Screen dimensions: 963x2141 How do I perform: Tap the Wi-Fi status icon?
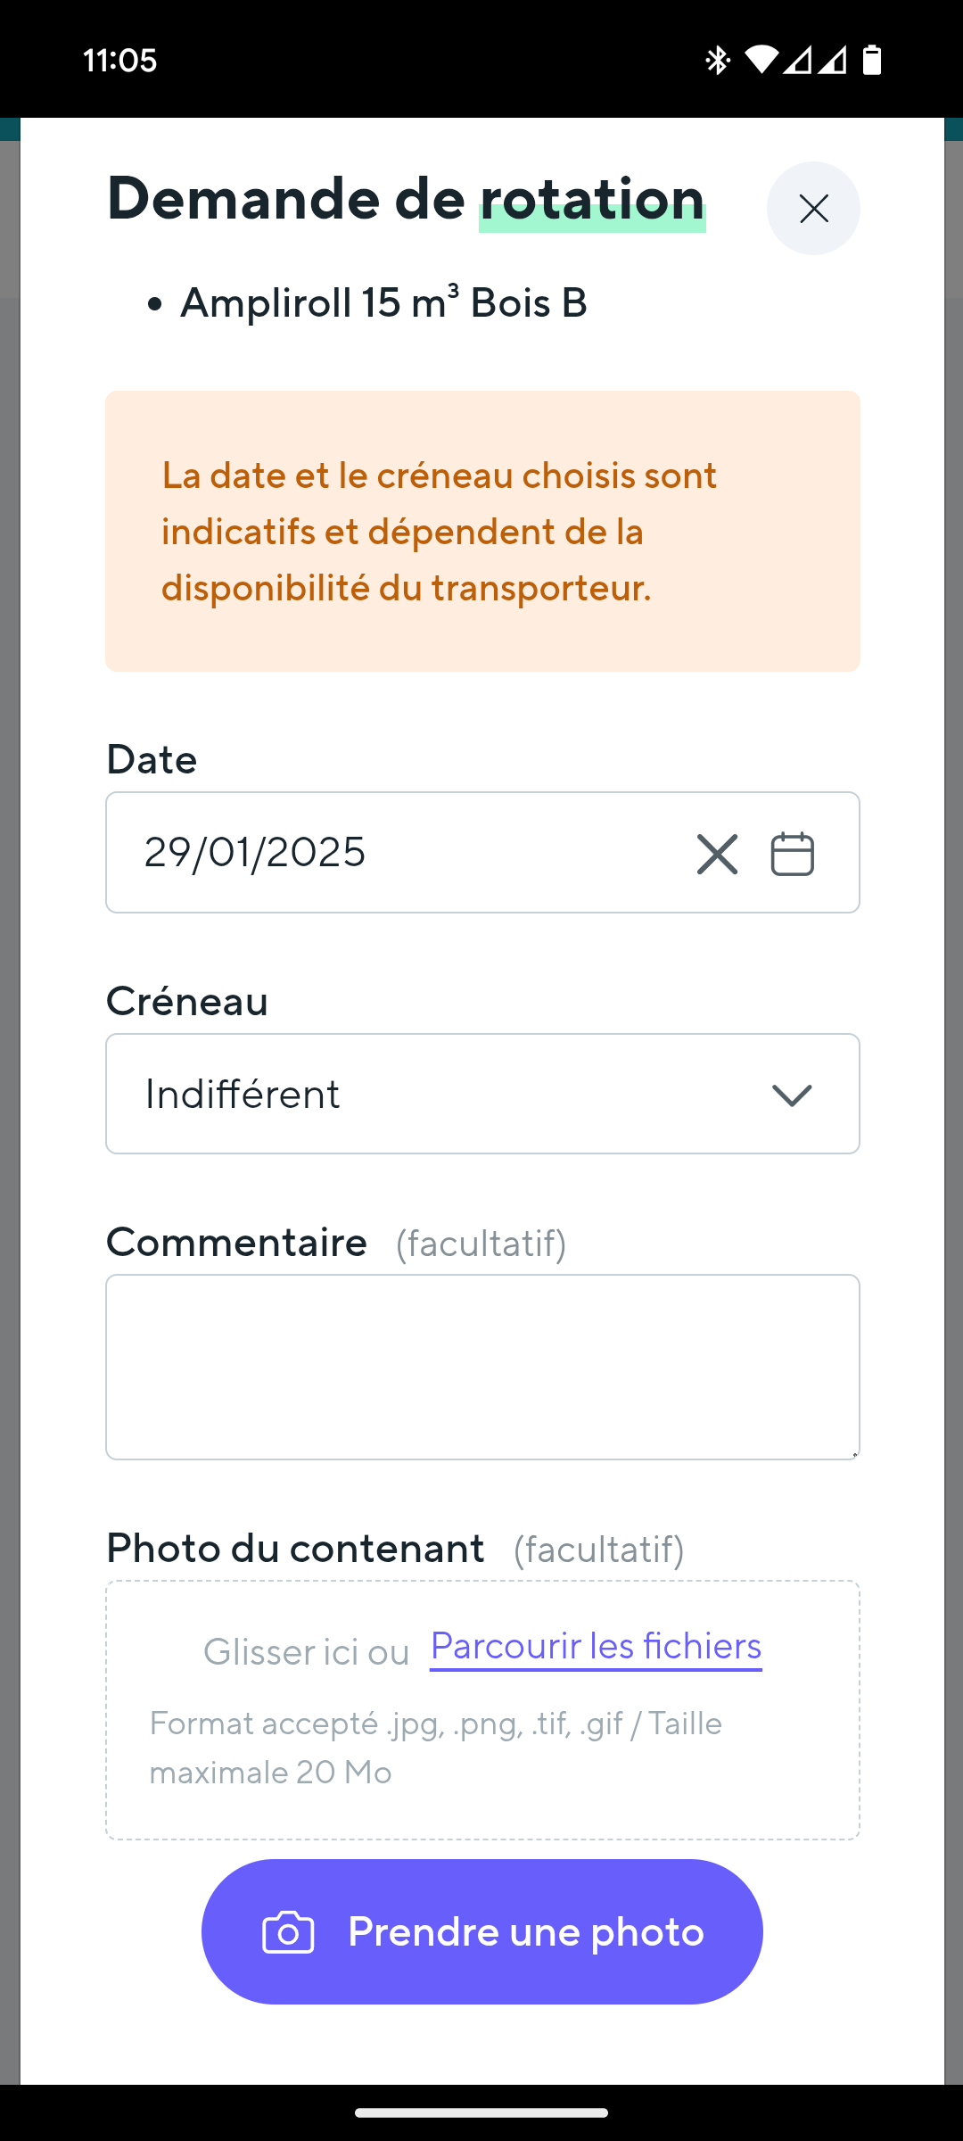tap(761, 60)
